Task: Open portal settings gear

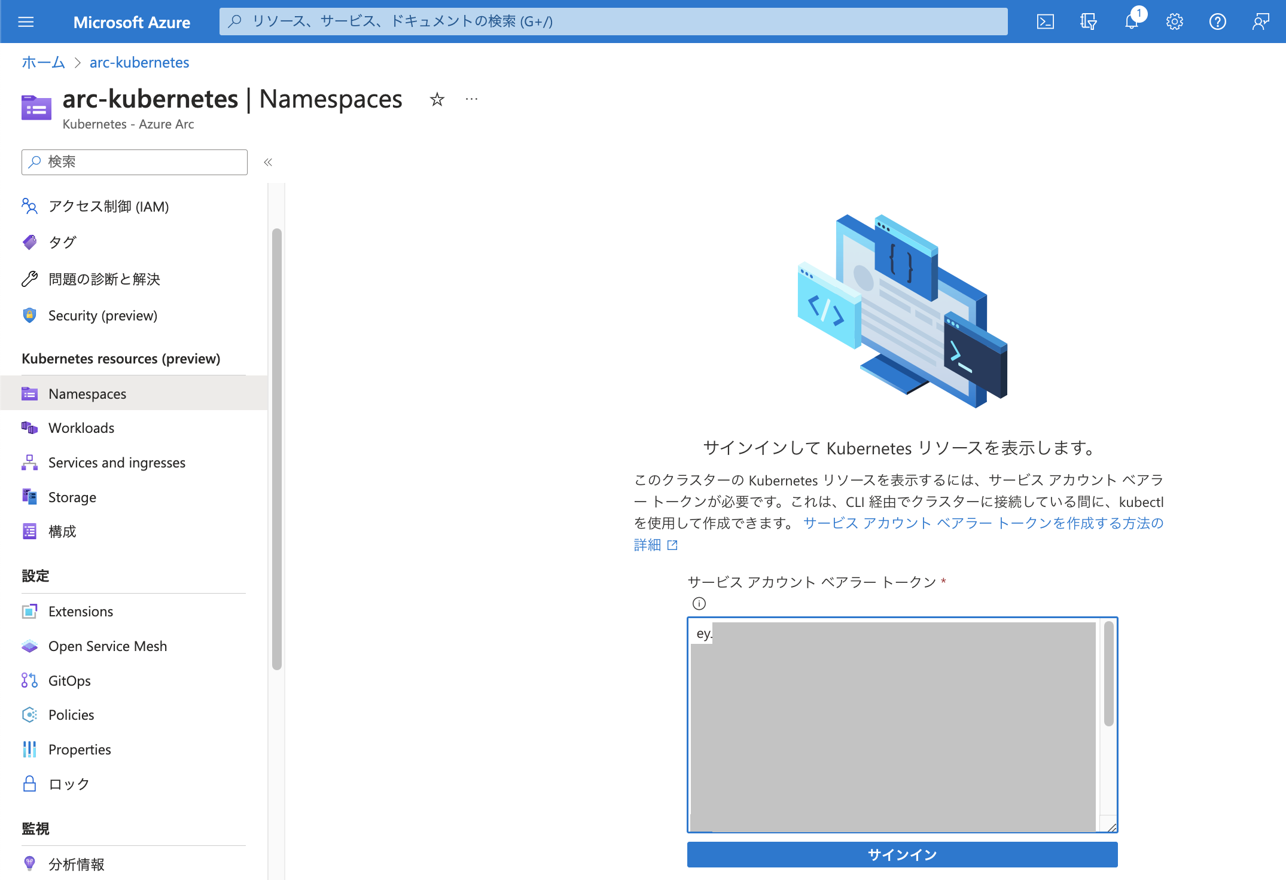Action: pyautogui.click(x=1174, y=22)
